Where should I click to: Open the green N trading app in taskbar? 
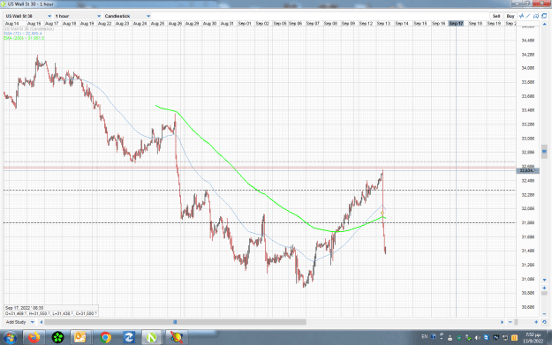[151, 338]
